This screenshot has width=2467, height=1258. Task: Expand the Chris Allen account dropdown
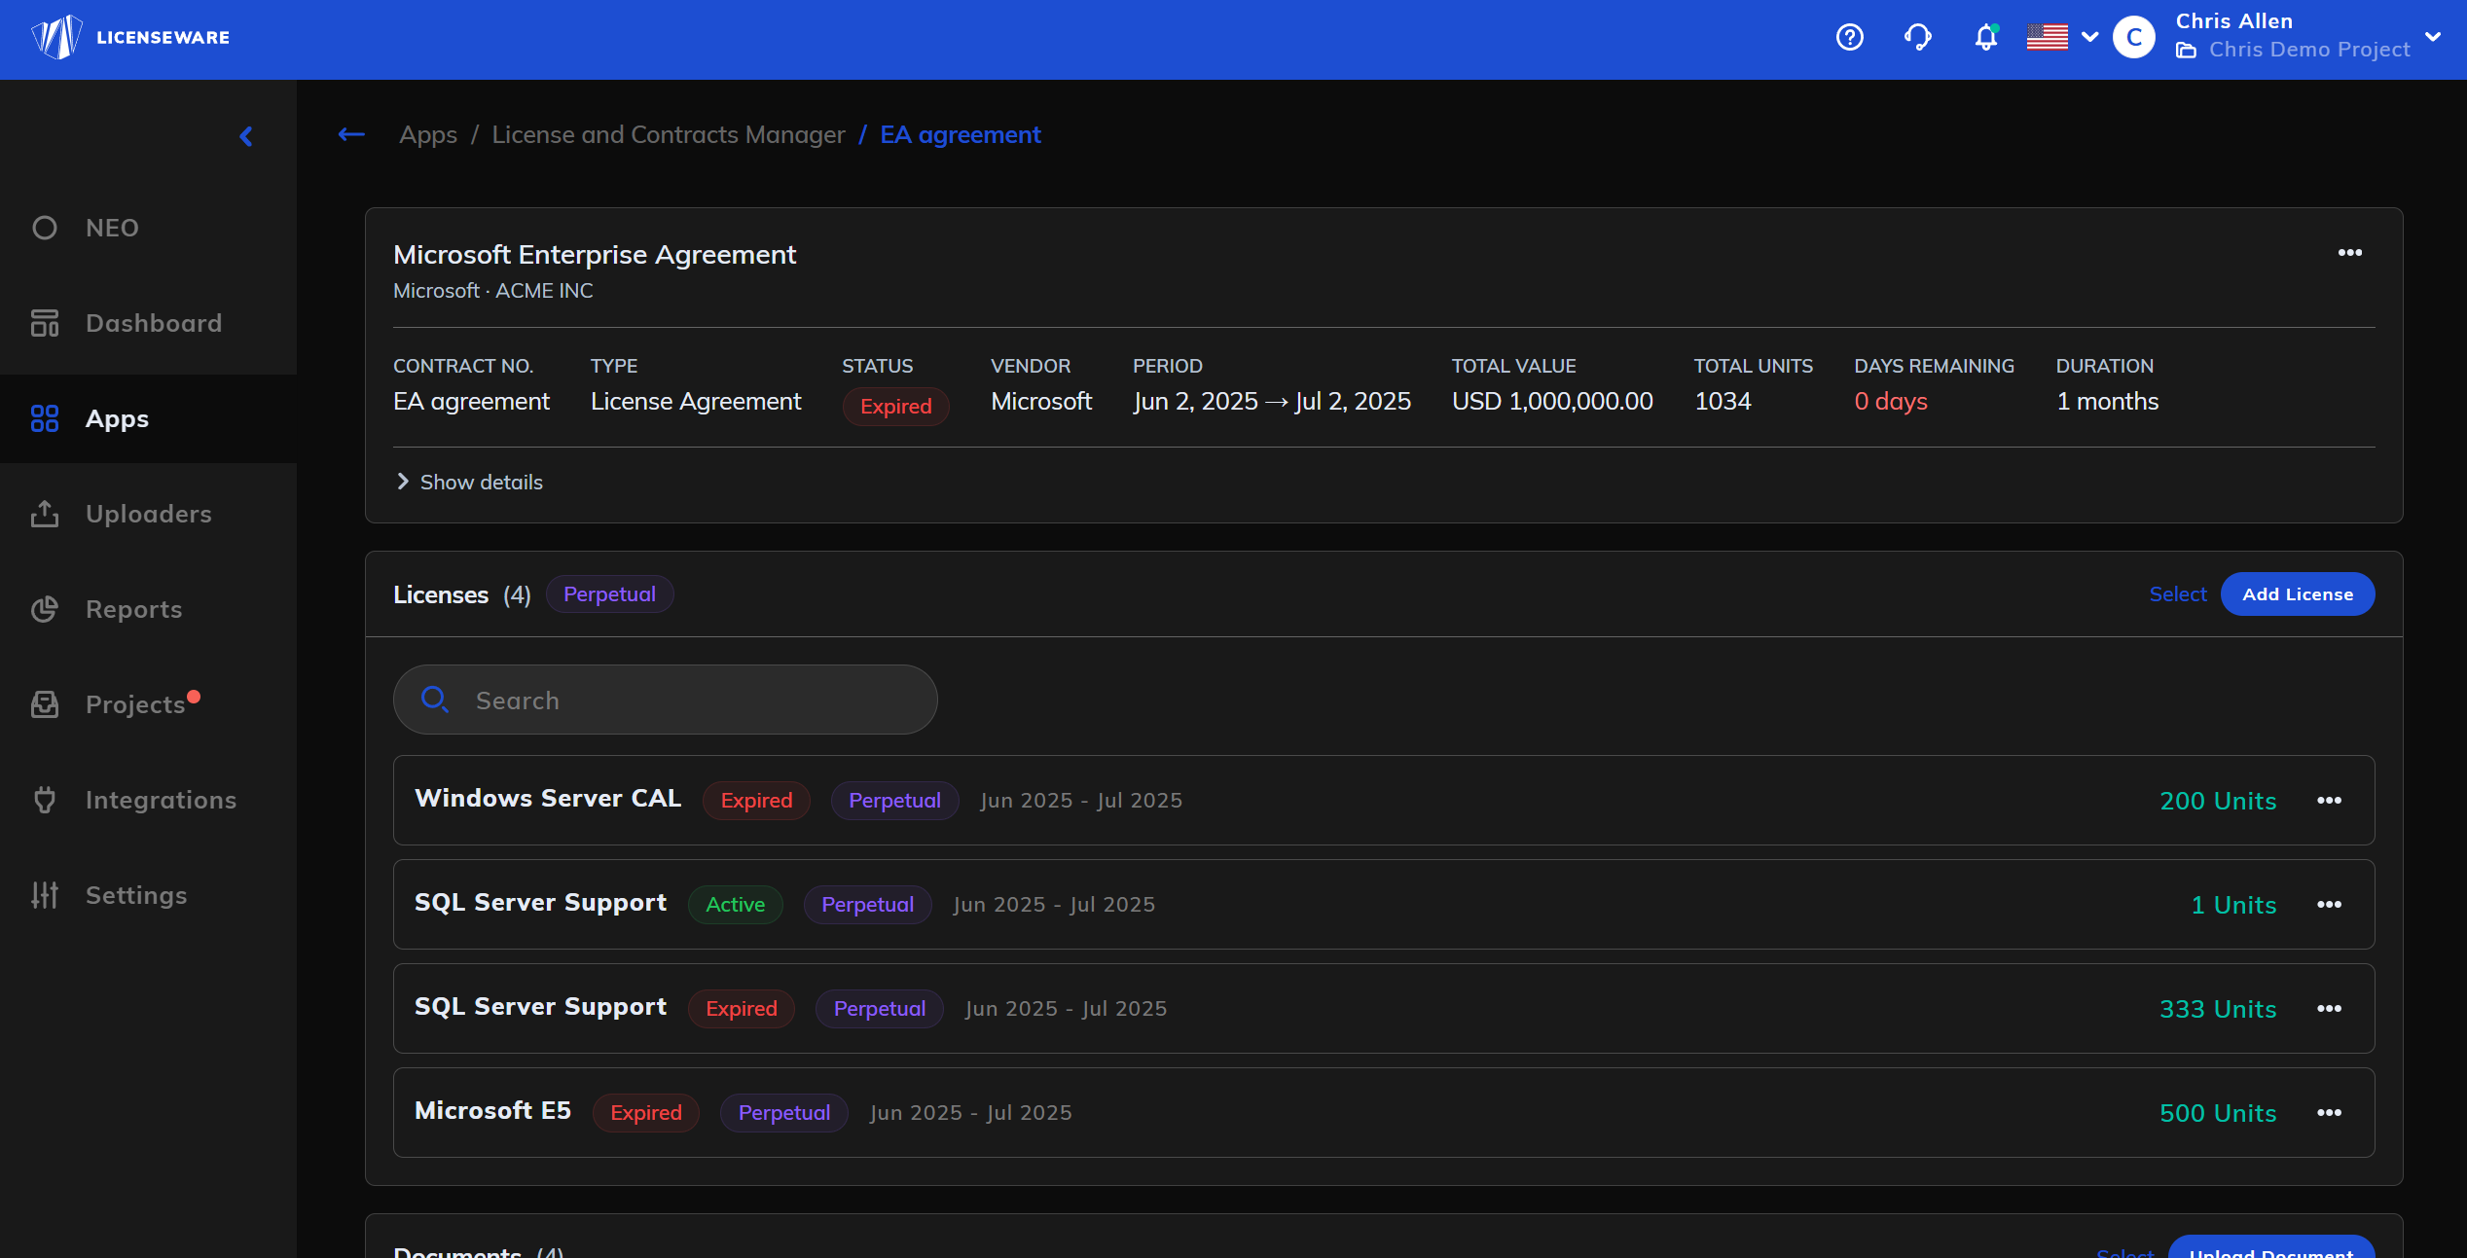point(2433,37)
